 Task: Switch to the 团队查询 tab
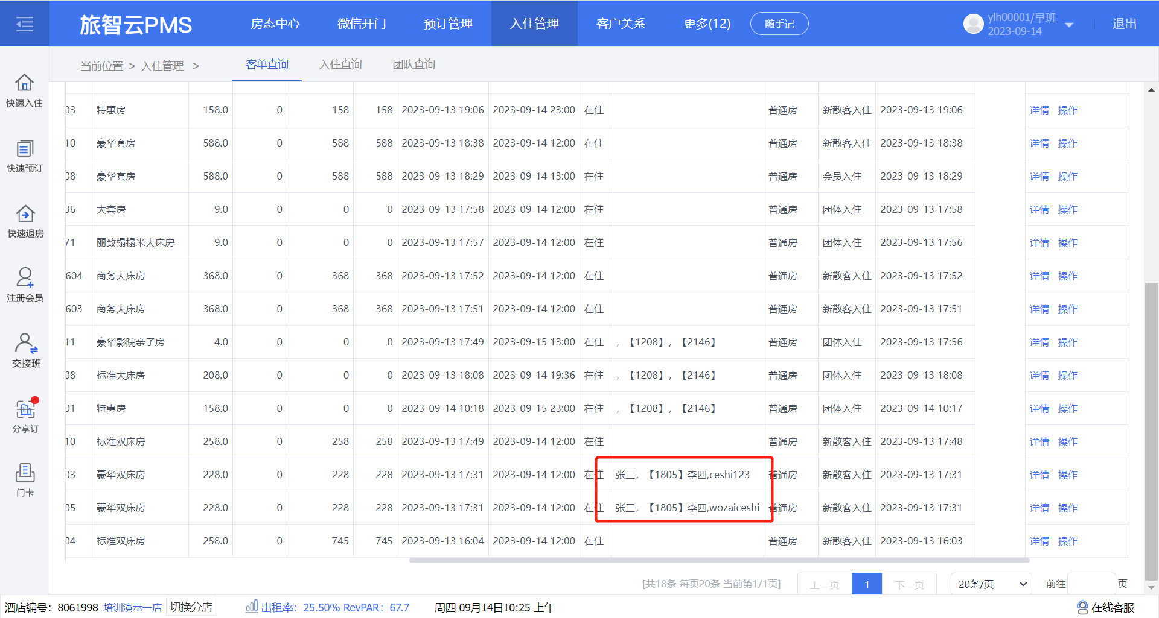click(x=413, y=65)
